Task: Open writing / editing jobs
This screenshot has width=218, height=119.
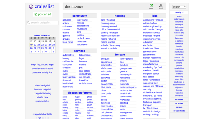Action: [x=151, y=114]
